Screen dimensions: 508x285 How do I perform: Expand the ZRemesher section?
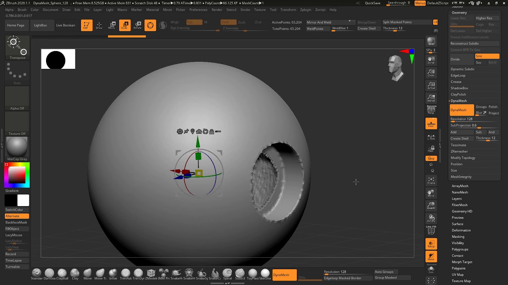(459, 152)
